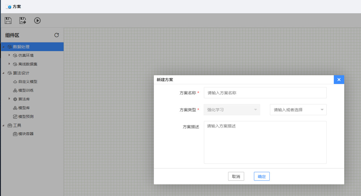
Task: Click the 方案名称 input field
Action: tap(265, 93)
